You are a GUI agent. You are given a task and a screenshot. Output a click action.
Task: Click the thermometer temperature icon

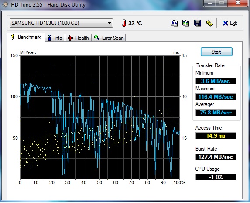(124, 23)
